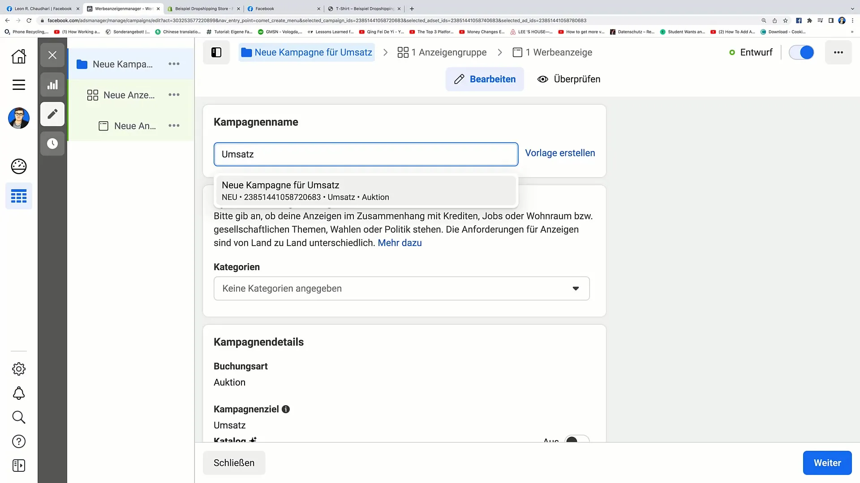Screen dimensions: 860x483
Task: Expand the Kategorien dropdown menu
Action: (x=402, y=289)
